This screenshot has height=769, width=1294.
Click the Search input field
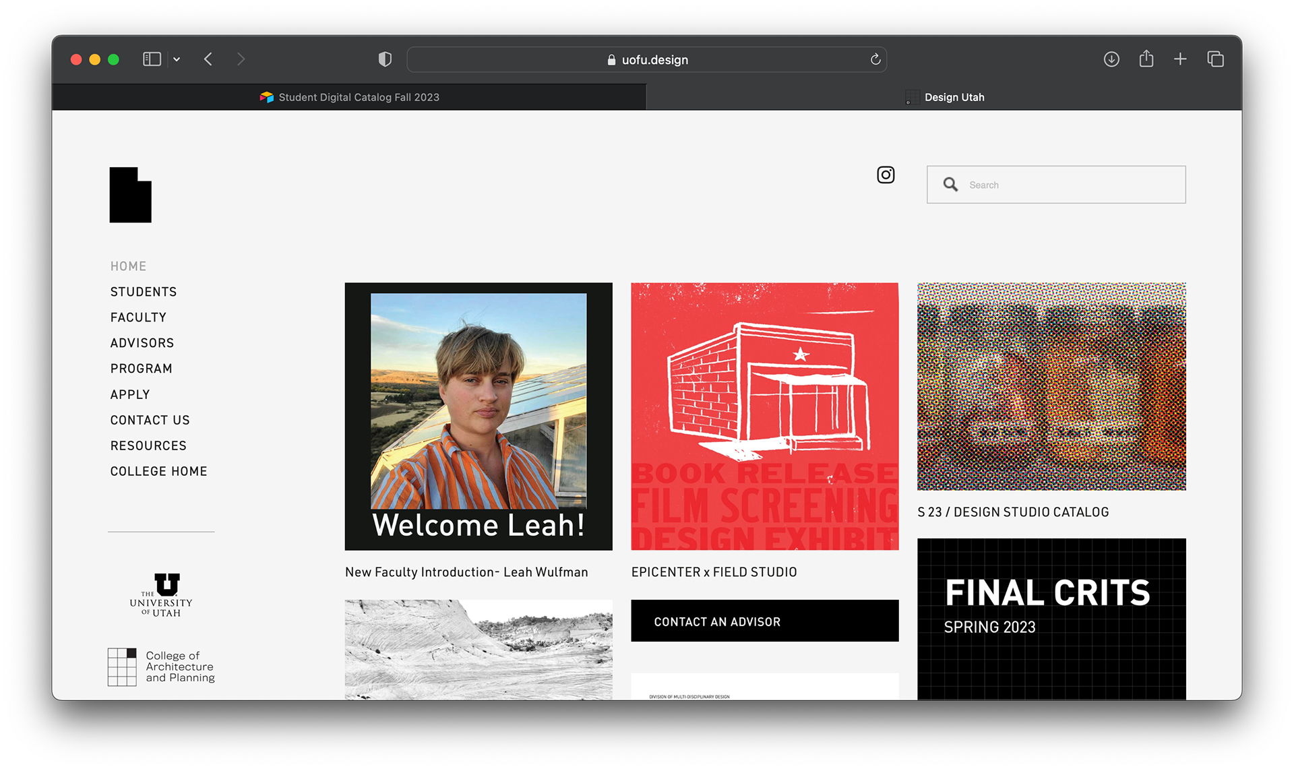1072,185
